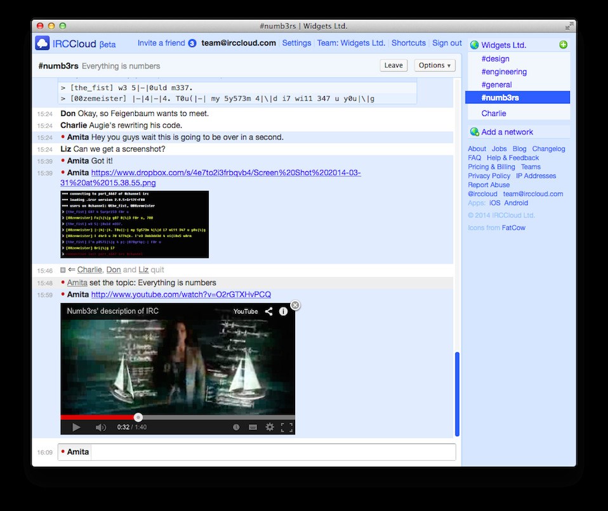
Task: Click the message input field
Action: point(274,452)
